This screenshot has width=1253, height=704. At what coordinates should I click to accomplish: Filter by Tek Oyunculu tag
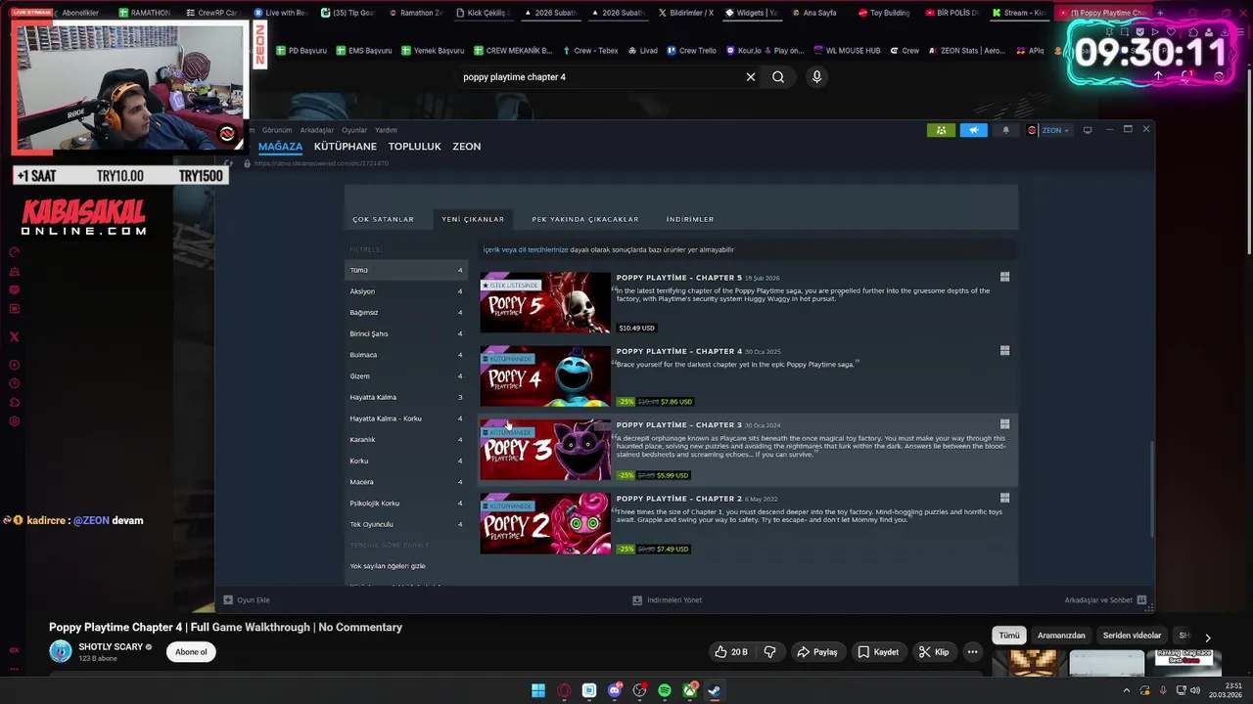click(406, 525)
